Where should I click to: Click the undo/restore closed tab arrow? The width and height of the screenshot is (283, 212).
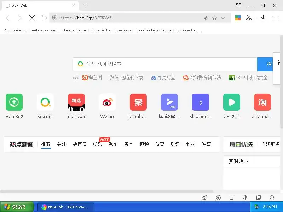44,18
